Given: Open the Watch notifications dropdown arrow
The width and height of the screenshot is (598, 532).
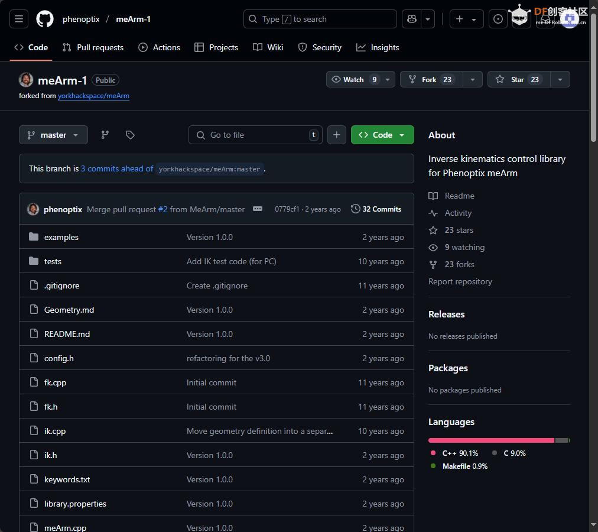Looking at the screenshot, I should (388, 79).
